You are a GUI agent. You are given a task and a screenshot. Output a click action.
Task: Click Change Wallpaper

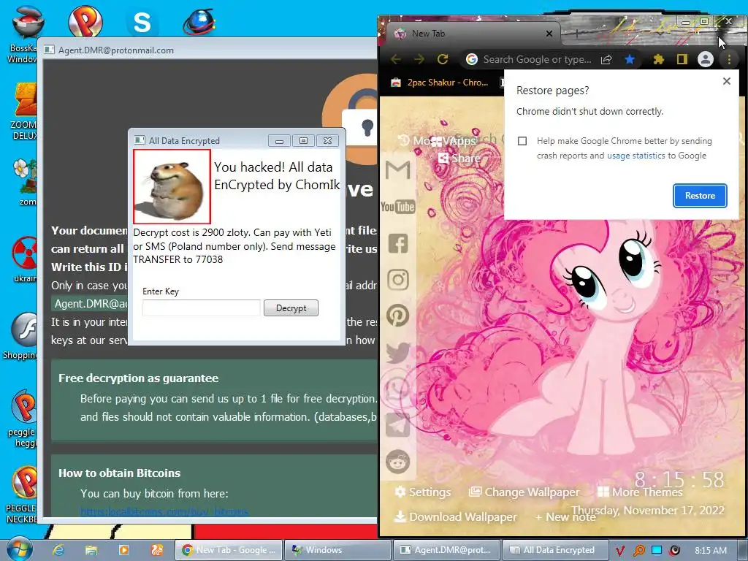pos(524,492)
